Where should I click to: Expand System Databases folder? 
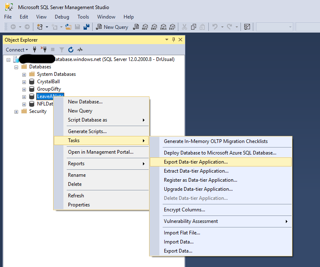pos(24,75)
